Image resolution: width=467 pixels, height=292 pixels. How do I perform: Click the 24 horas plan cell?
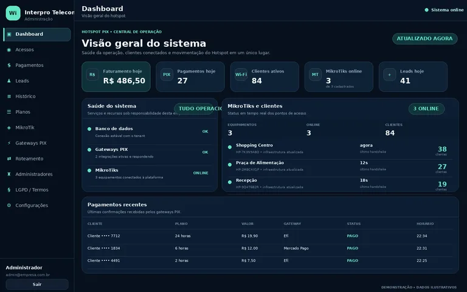(x=182, y=236)
